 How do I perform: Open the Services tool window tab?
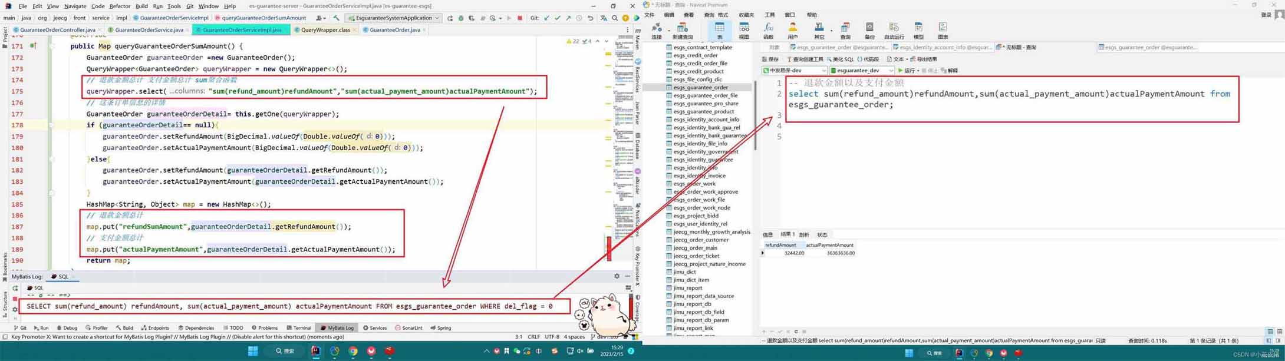(375, 328)
